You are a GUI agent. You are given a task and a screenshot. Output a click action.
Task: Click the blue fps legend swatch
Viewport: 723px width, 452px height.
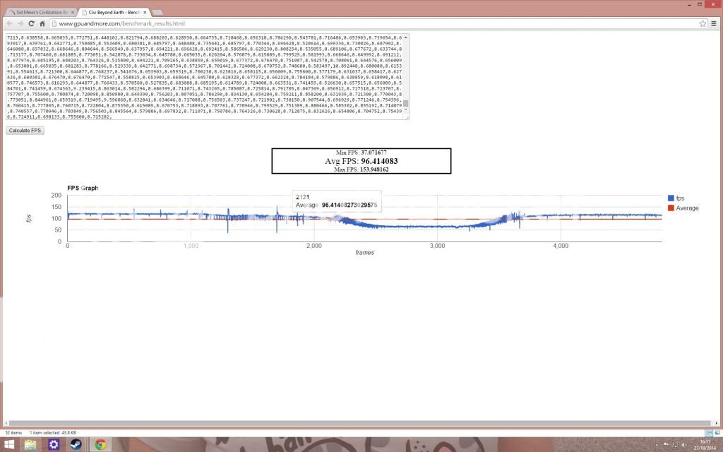pos(669,198)
